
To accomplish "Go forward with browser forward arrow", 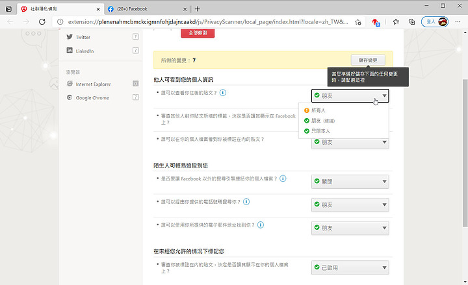I will tap(26, 22).
